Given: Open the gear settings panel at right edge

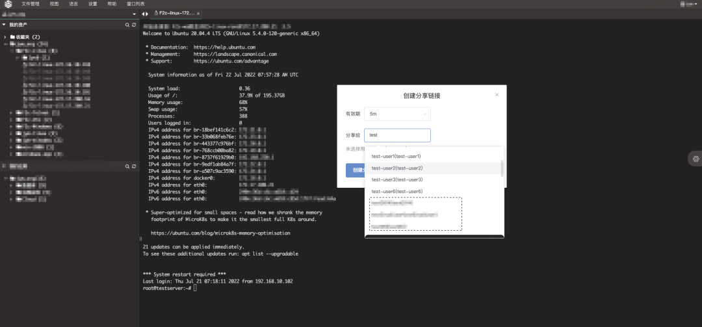Looking at the screenshot, I should (695, 159).
